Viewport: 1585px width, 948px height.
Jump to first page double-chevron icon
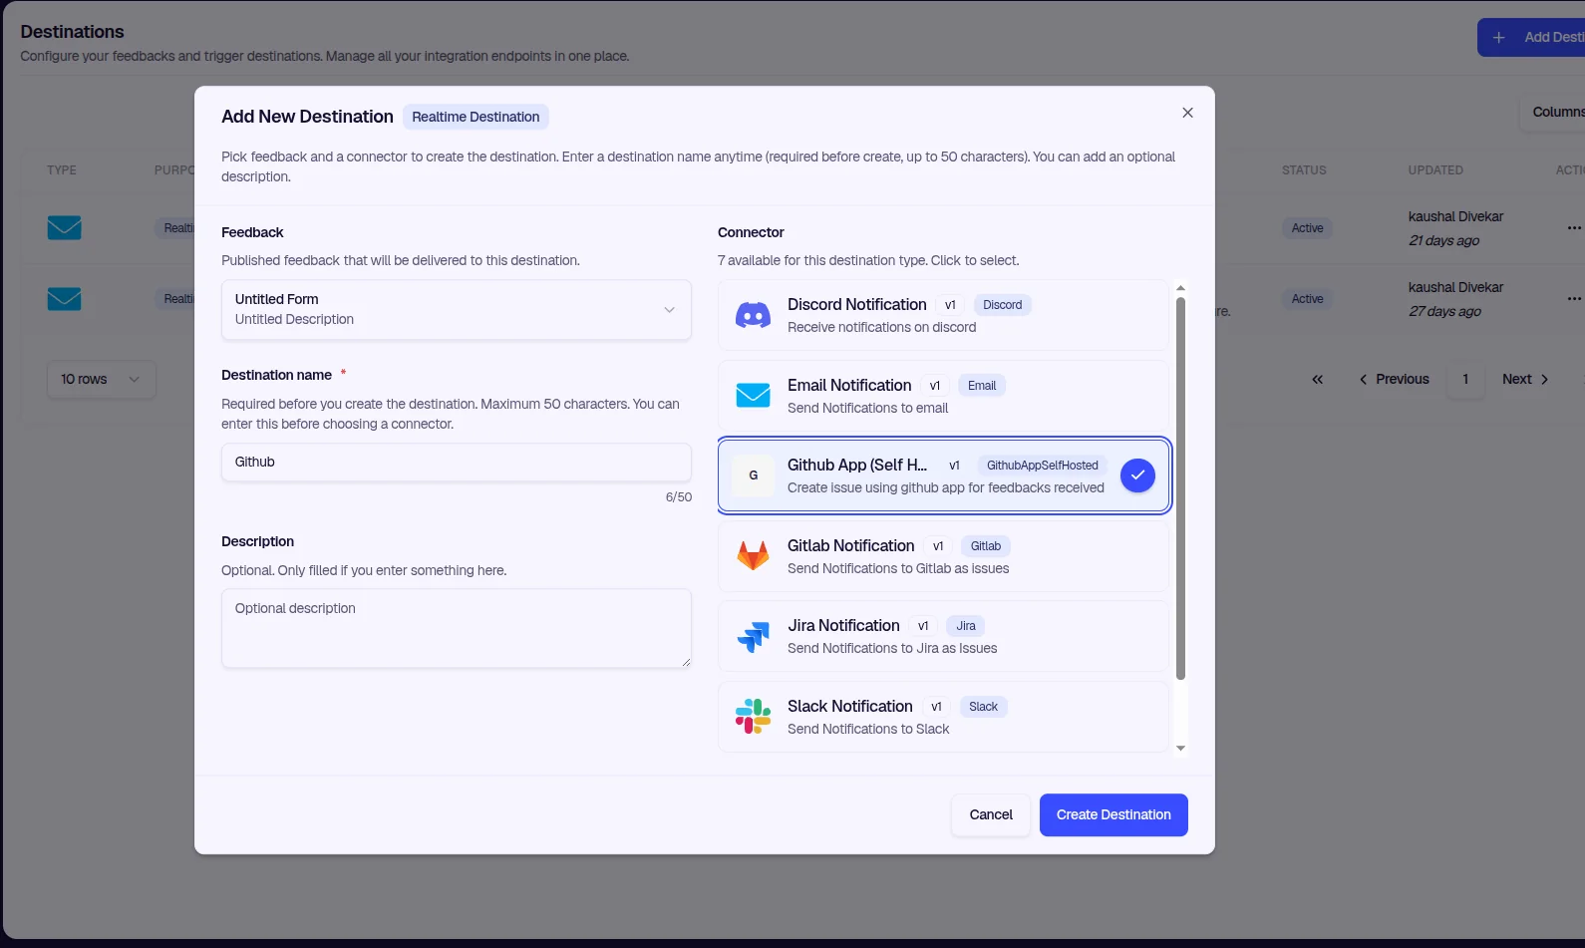tap(1317, 380)
